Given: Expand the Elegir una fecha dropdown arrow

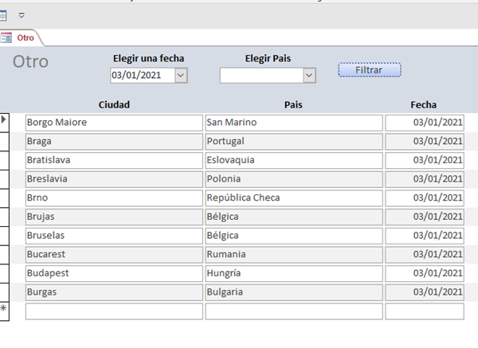Looking at the screenshot, I should 180,75.
